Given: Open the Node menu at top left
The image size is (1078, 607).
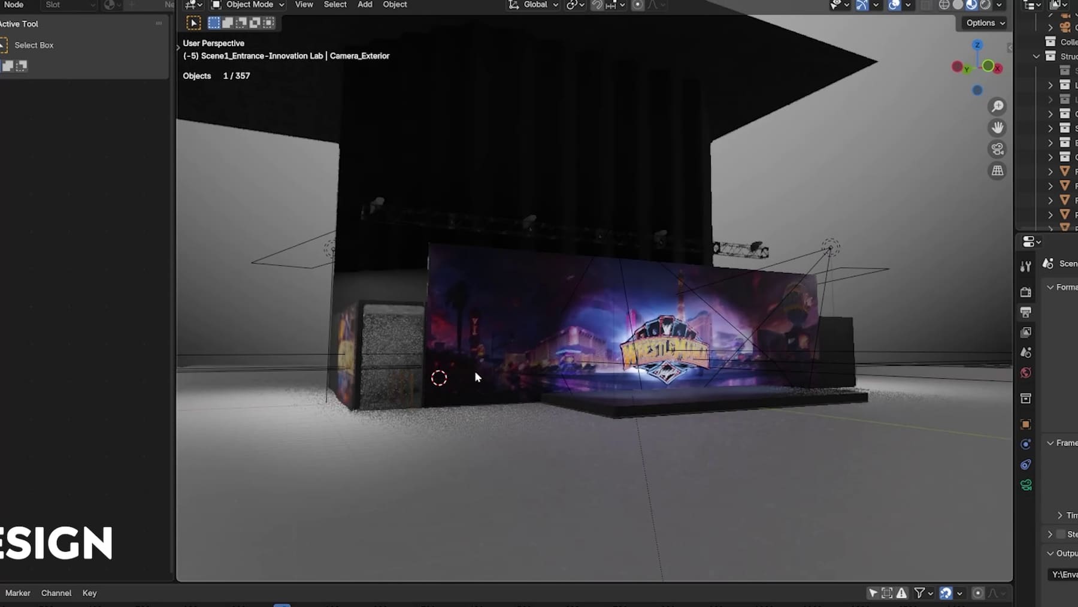Looking at the screenshot, I should 13,5.
